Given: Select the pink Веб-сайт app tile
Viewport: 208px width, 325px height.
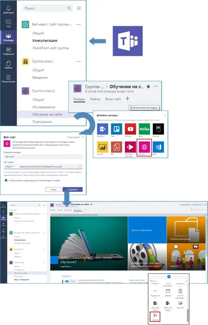Looking at the screenshot, I should click(x=144, y=148).
